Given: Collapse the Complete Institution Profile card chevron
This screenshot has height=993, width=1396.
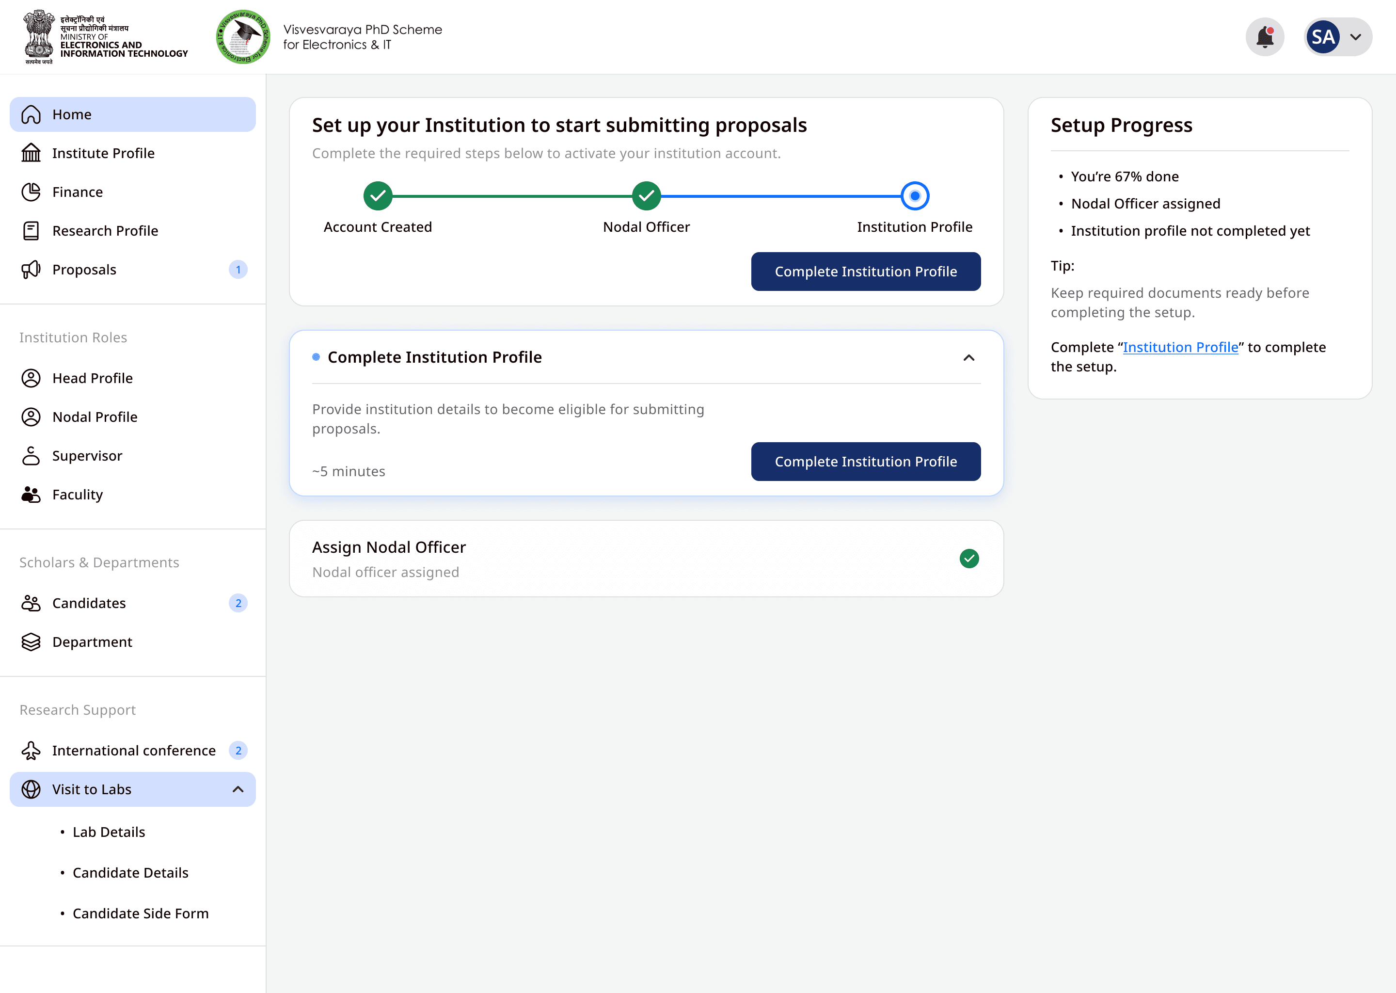Looking at the screenshot, I should pos(969,358).
